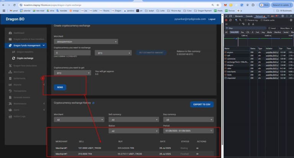Check the Invert filter checkbox
This screenshot has width=294, height=158.
pos(269,28)
